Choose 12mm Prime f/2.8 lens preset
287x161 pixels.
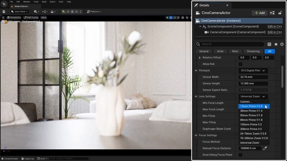(254, 106)
